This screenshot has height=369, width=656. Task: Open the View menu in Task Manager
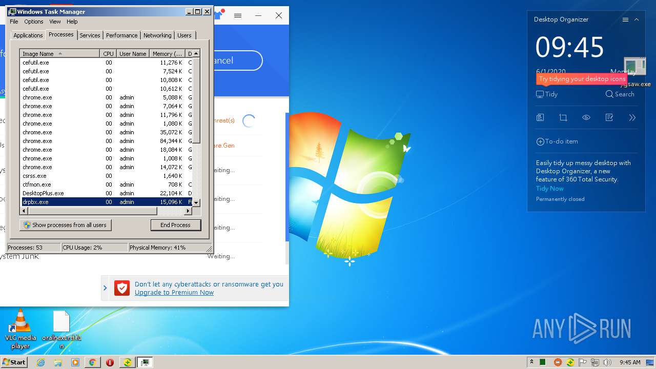[55, 22]
